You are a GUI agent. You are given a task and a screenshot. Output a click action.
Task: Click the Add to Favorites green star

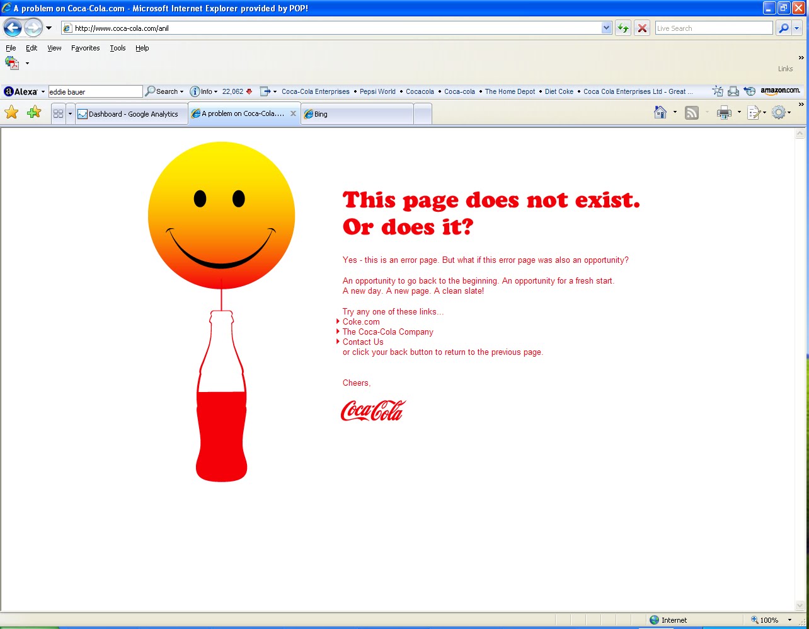[34, 112]
